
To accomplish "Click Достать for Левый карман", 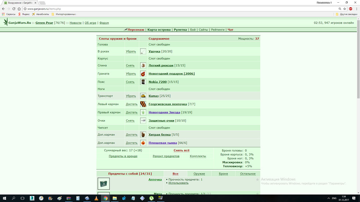I will [x=132, y=104].
